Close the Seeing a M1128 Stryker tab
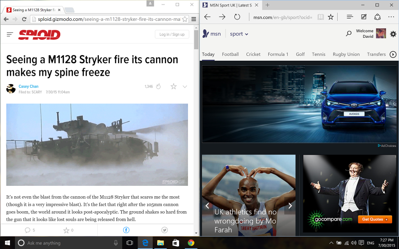This screenshot has width=399, height=249. (x=59, y=10)
